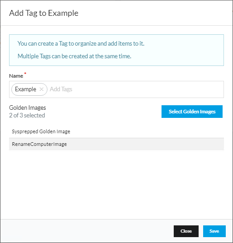This screenshot has width=233, height=243.
Task: Click the red required asterisk by Name
Action: tap(25, 73)
